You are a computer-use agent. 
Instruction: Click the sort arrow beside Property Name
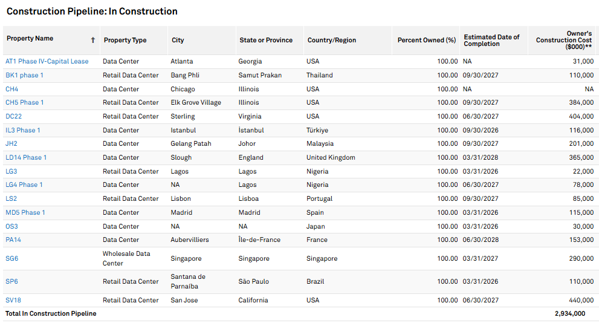pyautogui.click(x=93, y=40)
